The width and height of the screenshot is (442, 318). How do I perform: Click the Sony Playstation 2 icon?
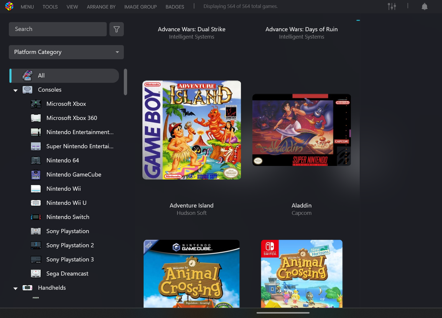coord(36,245)
